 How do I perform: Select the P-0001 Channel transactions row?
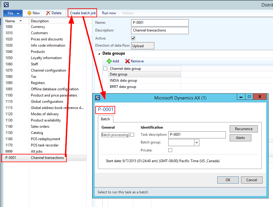[x=45, y=158]
